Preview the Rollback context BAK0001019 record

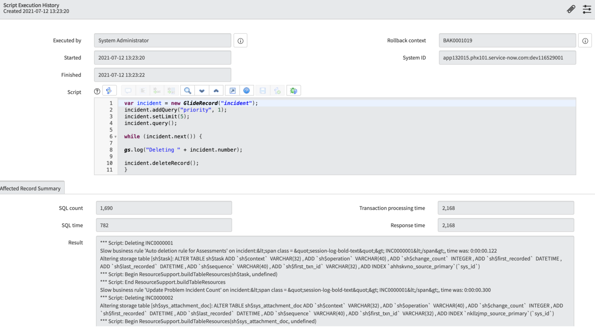click(585, 40)
